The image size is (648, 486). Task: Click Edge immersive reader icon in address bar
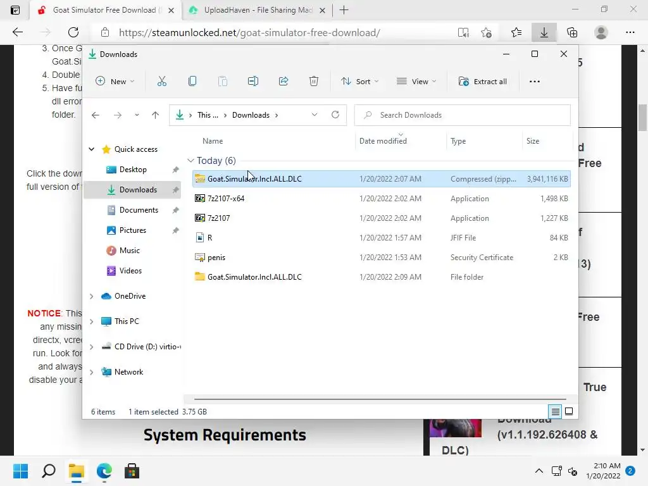[x=463, y=32]
